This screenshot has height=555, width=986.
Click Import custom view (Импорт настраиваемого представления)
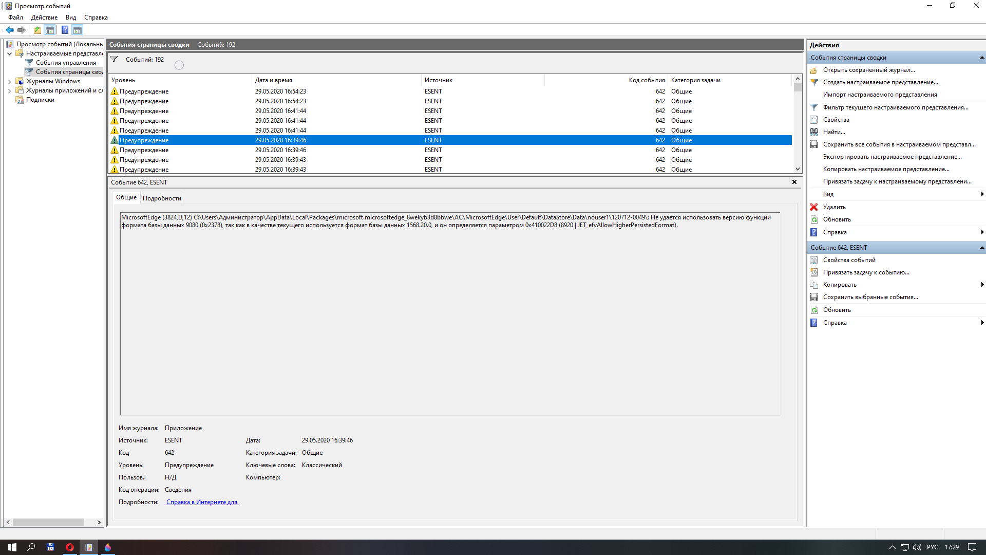click(880, 95)
